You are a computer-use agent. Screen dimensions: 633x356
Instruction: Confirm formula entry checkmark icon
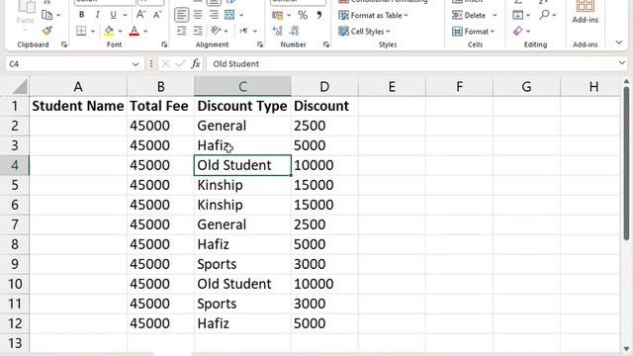coord(180,63)
